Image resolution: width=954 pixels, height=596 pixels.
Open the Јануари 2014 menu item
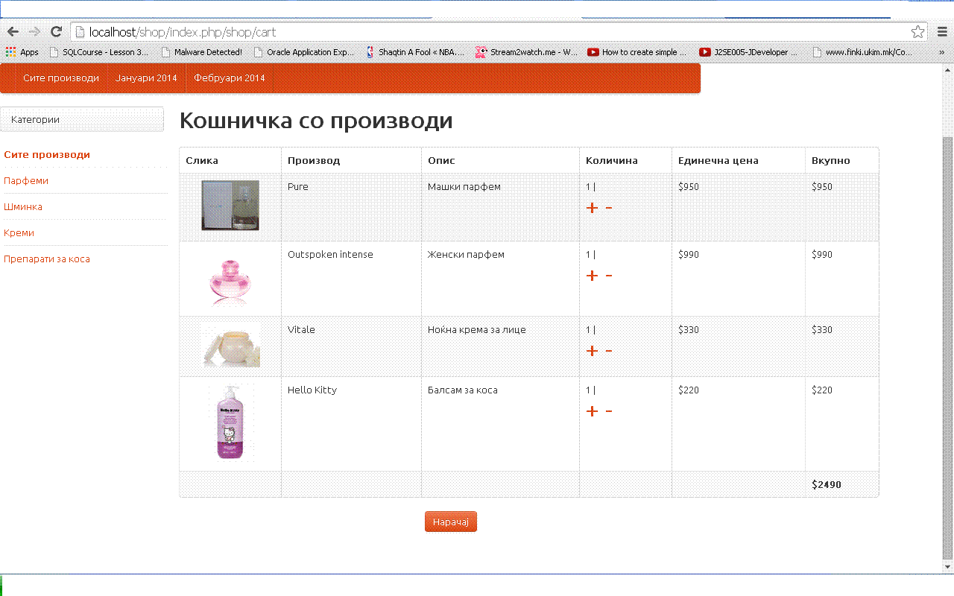click(146, 78)
